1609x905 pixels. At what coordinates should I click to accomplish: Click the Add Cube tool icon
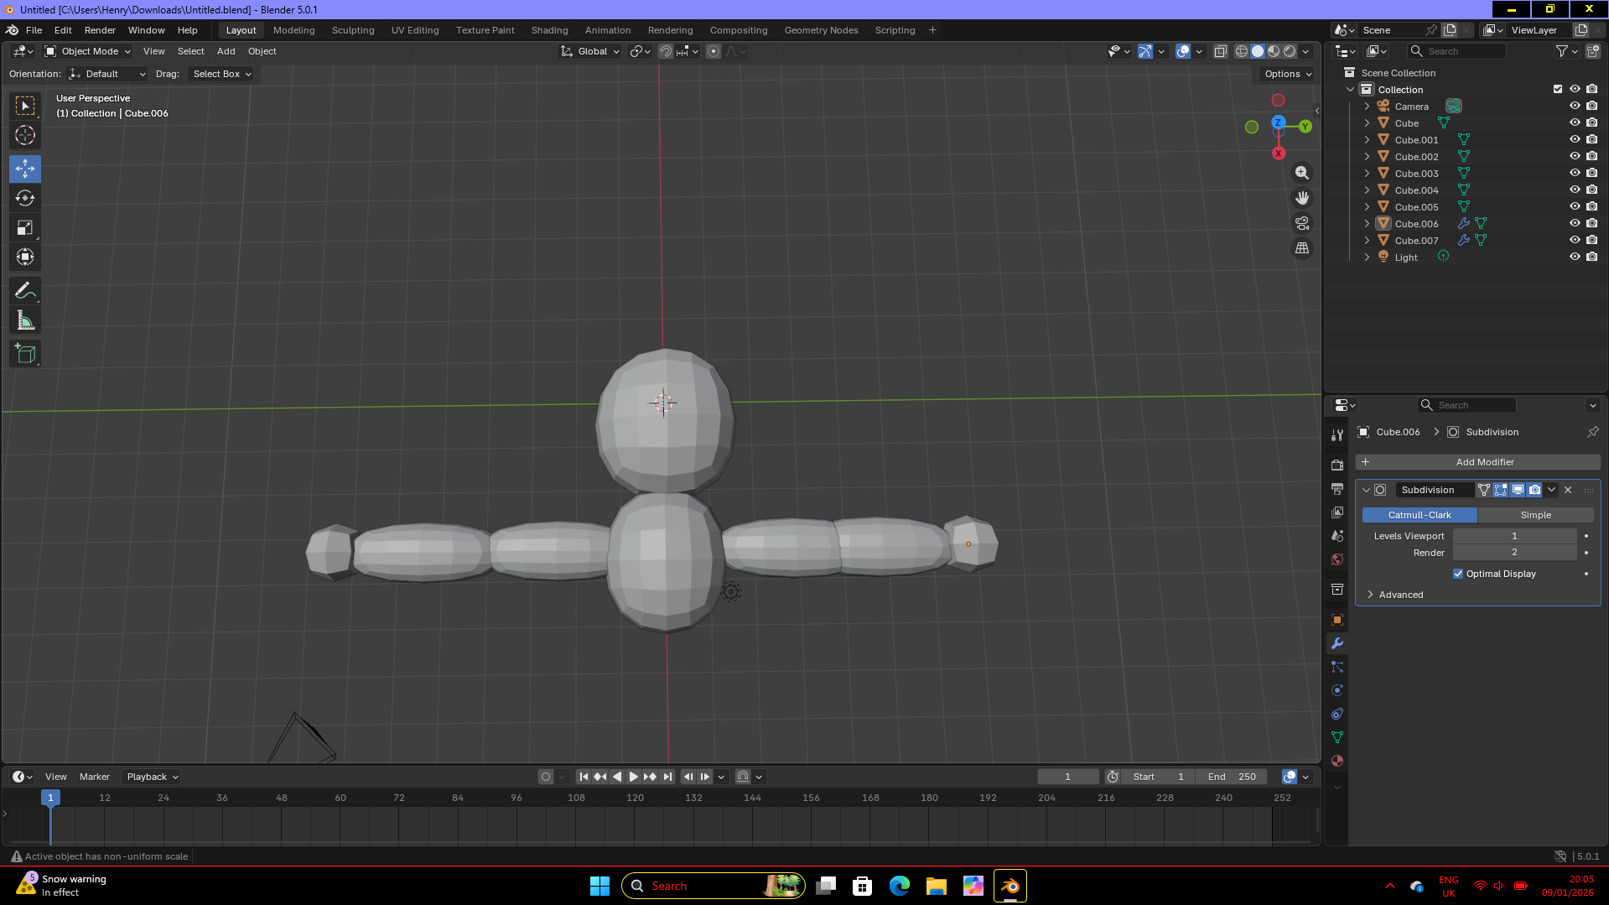25,354
